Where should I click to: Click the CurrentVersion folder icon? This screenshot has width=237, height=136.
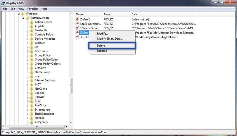tap(27, 18)
